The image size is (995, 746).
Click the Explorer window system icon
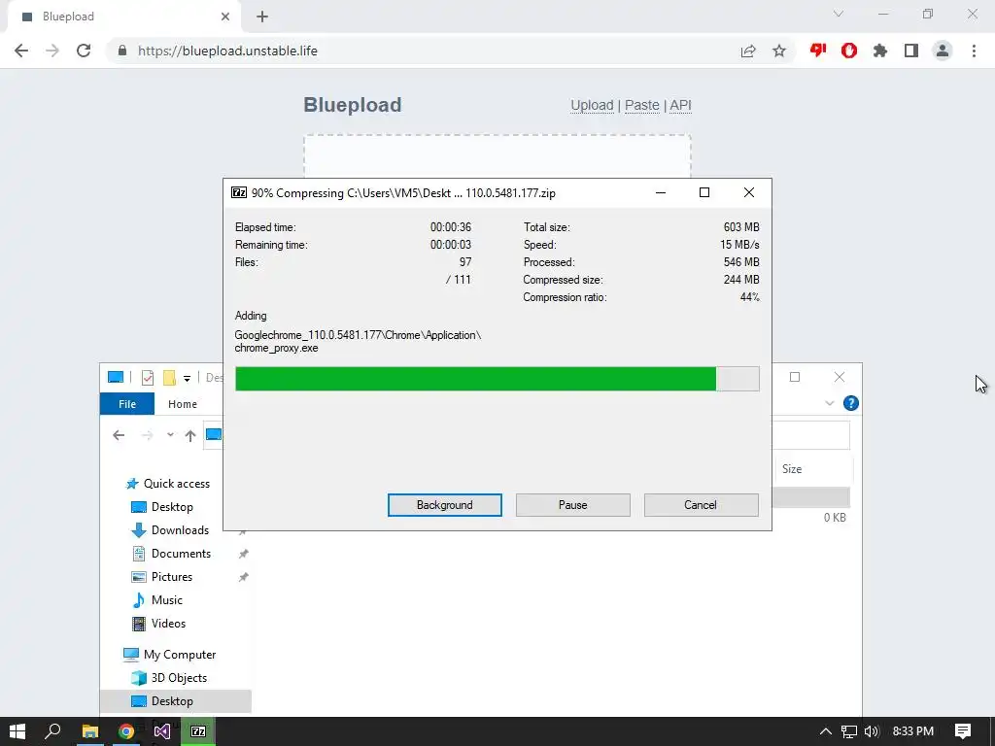coord(116,378)
